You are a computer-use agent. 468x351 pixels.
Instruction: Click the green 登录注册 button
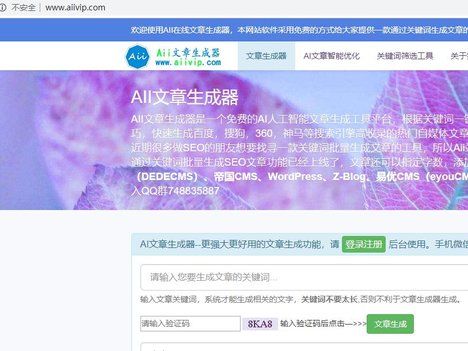(x=364, y=244)
